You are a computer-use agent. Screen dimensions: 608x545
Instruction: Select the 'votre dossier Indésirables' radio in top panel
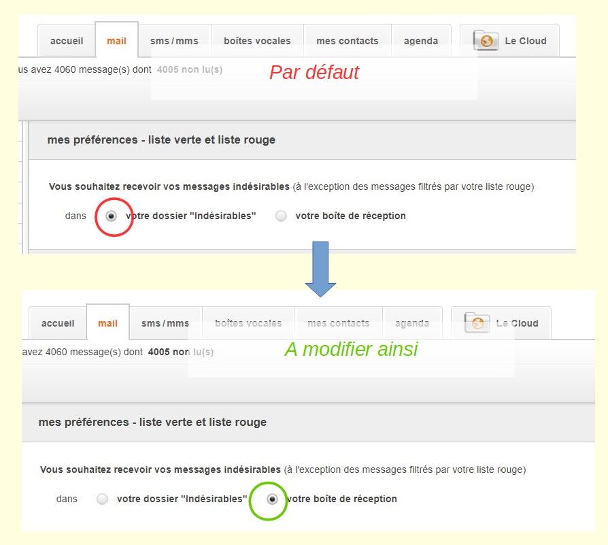coord(112,216)
